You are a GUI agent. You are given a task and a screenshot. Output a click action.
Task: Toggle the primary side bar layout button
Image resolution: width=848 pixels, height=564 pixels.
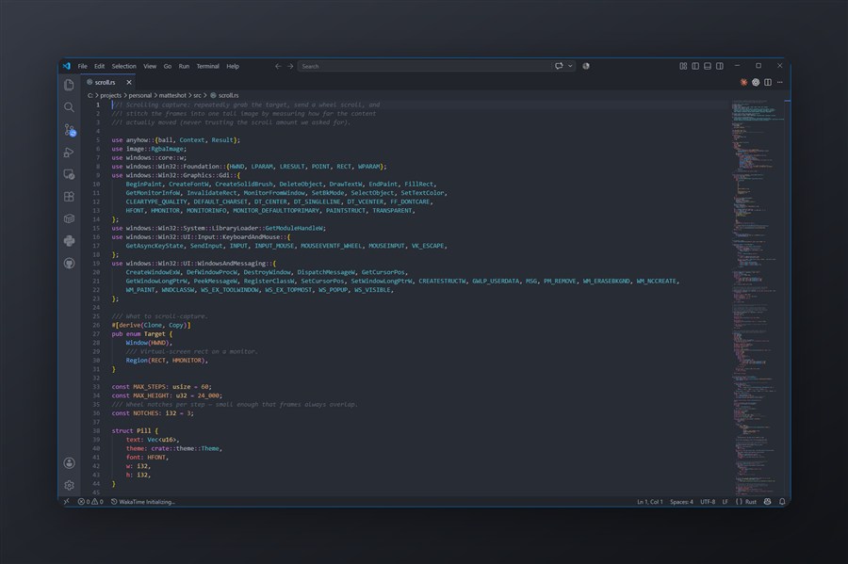[695, 66]
